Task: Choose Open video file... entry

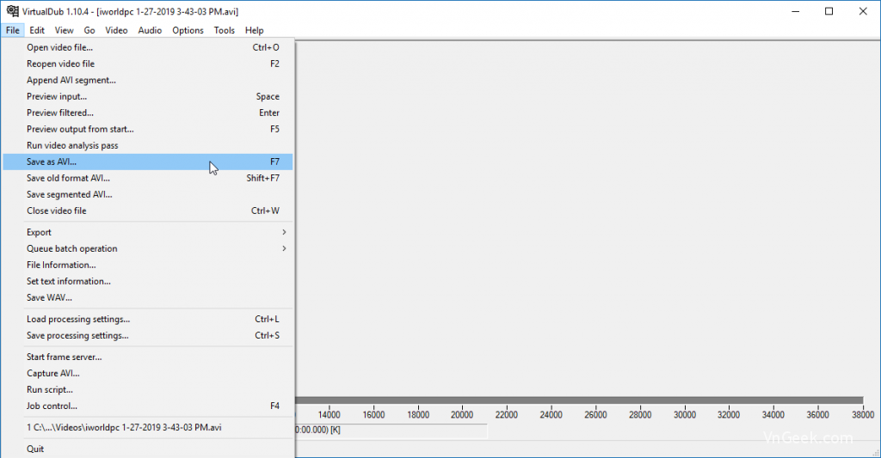Action: [148, 48]
